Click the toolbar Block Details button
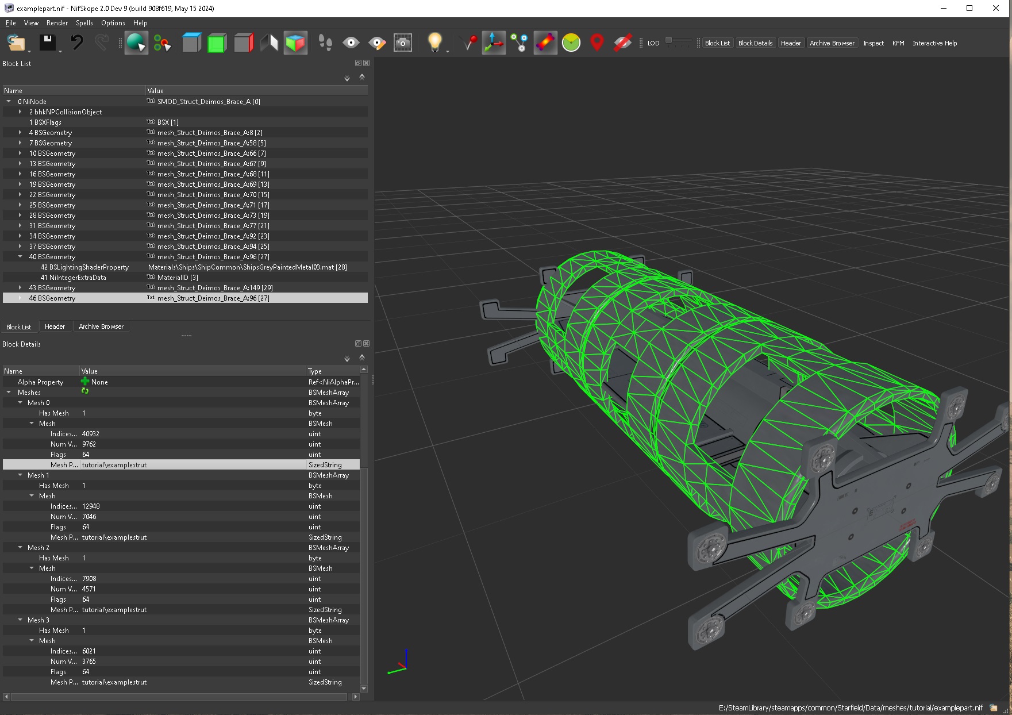 755,43
